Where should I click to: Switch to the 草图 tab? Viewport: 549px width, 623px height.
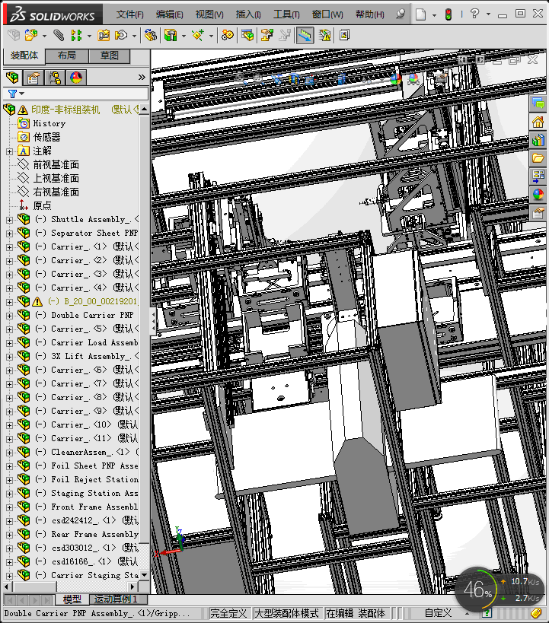110,56
